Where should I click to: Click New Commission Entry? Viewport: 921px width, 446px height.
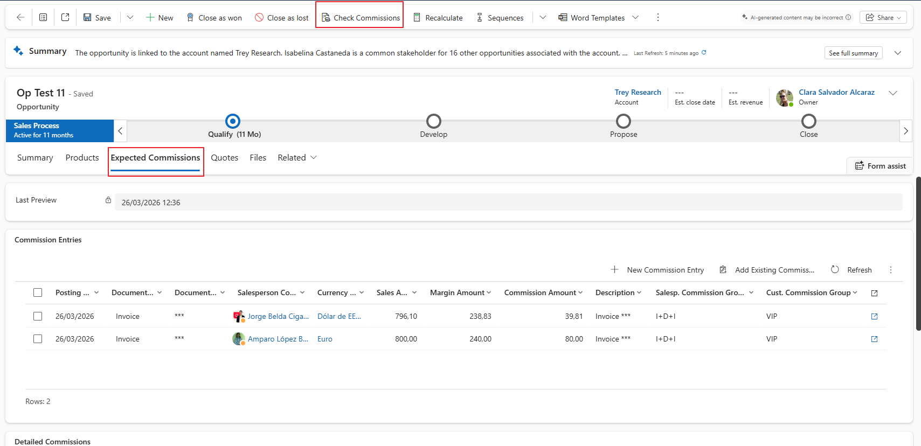tap(657, 270)
